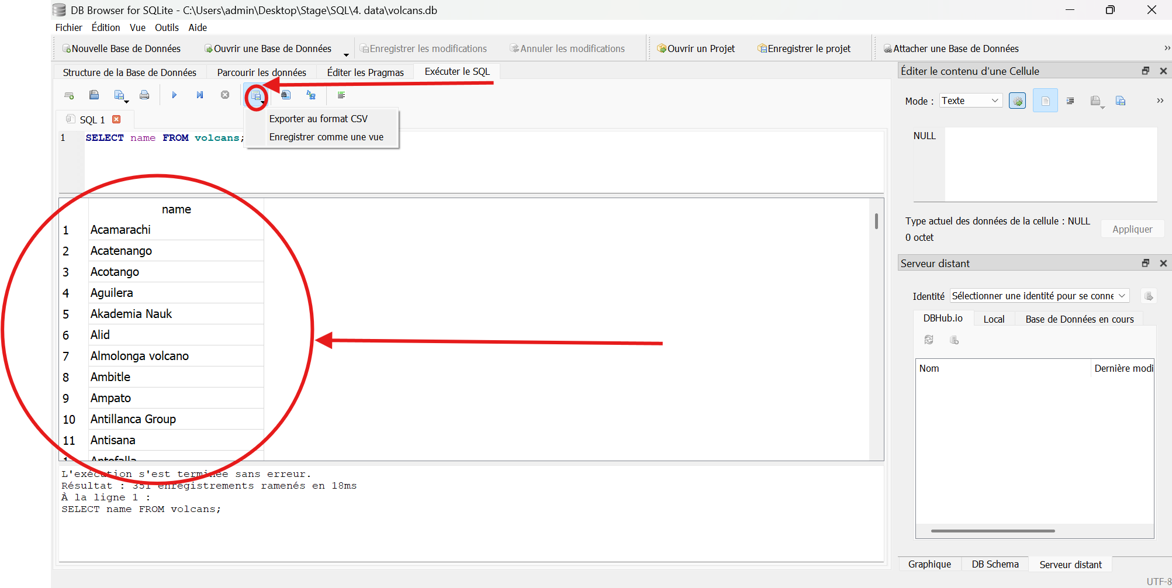
Task: Open the Fichier menu
Action: tap(69, 27)
